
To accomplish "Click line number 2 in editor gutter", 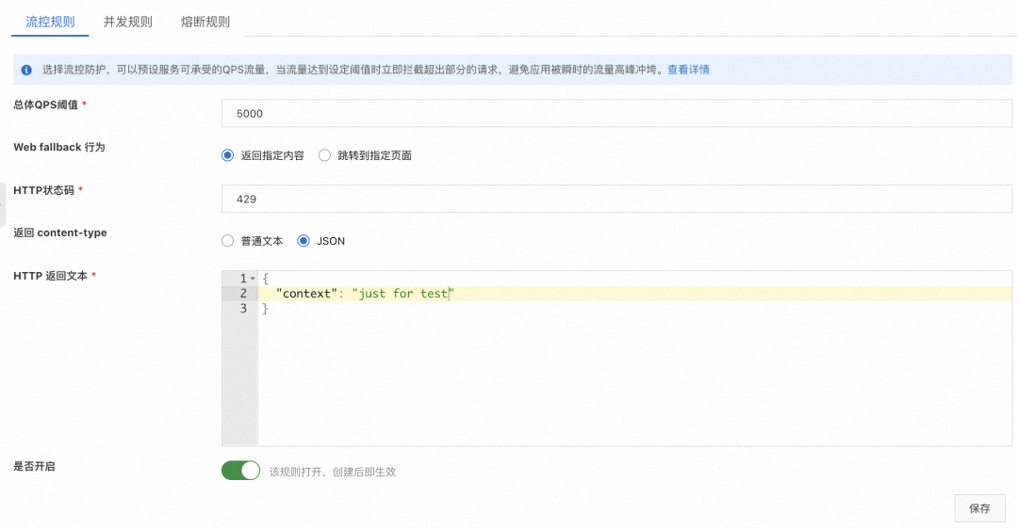I will coord(243,294).
